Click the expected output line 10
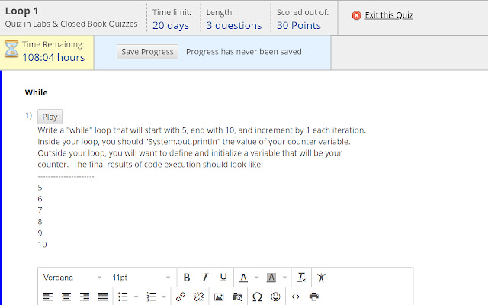This screenshot has height=305, width=488. point(43,245)
